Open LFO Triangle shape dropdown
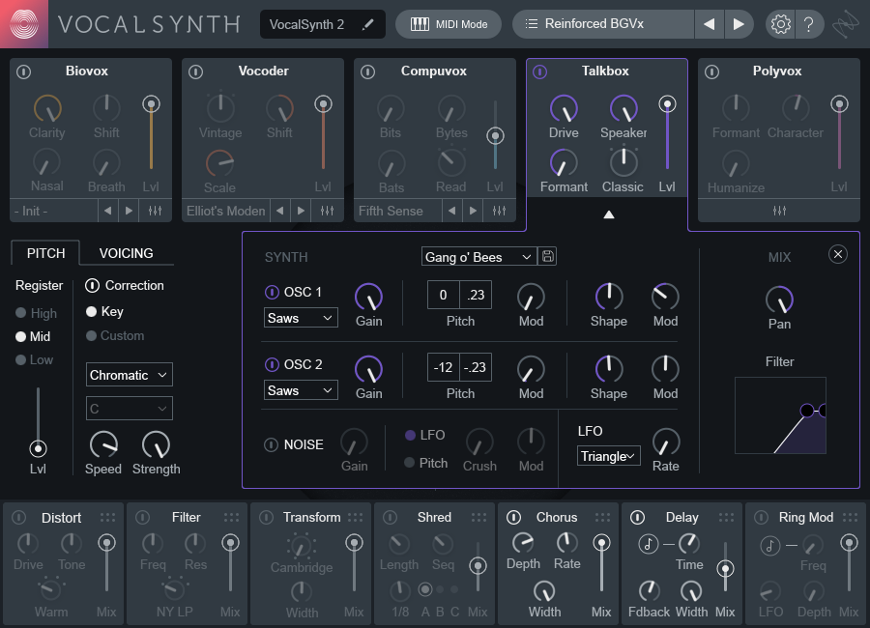 click(x=609, y=456)
